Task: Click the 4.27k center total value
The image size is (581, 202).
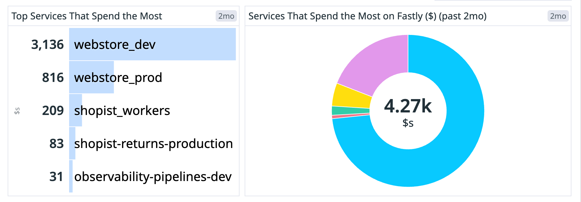Action: pyautogui.click(x=408, y=106)
